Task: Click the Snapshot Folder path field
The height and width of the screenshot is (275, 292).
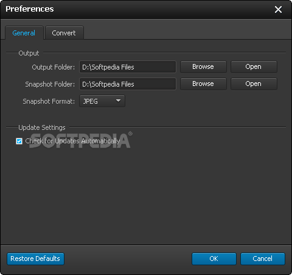Action: pyautogui.click(x=128, y=84)
